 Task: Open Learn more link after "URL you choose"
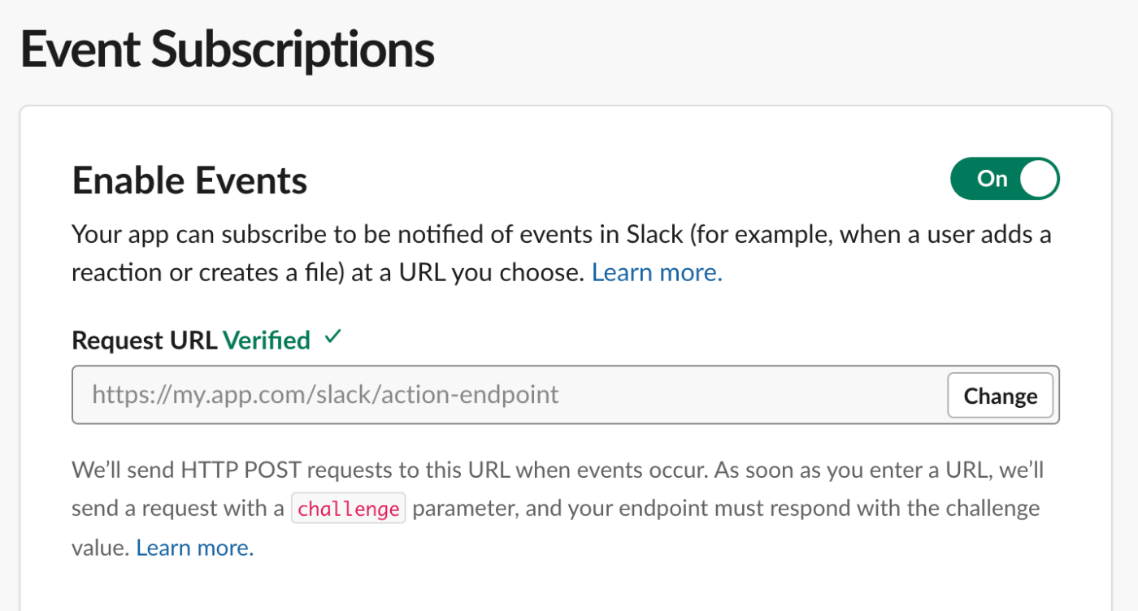(x=657, y=272)
